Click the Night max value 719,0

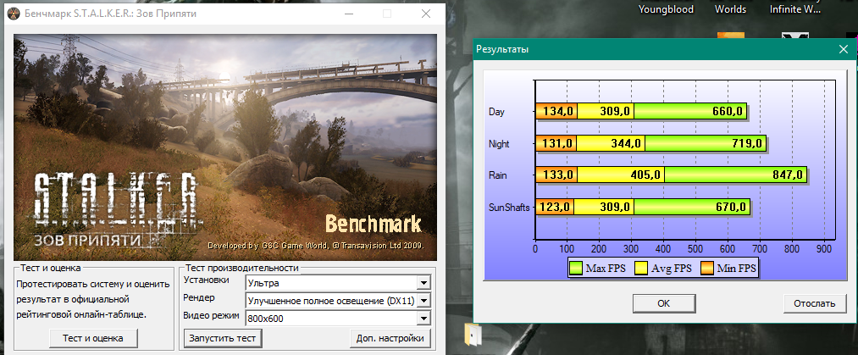746,144
